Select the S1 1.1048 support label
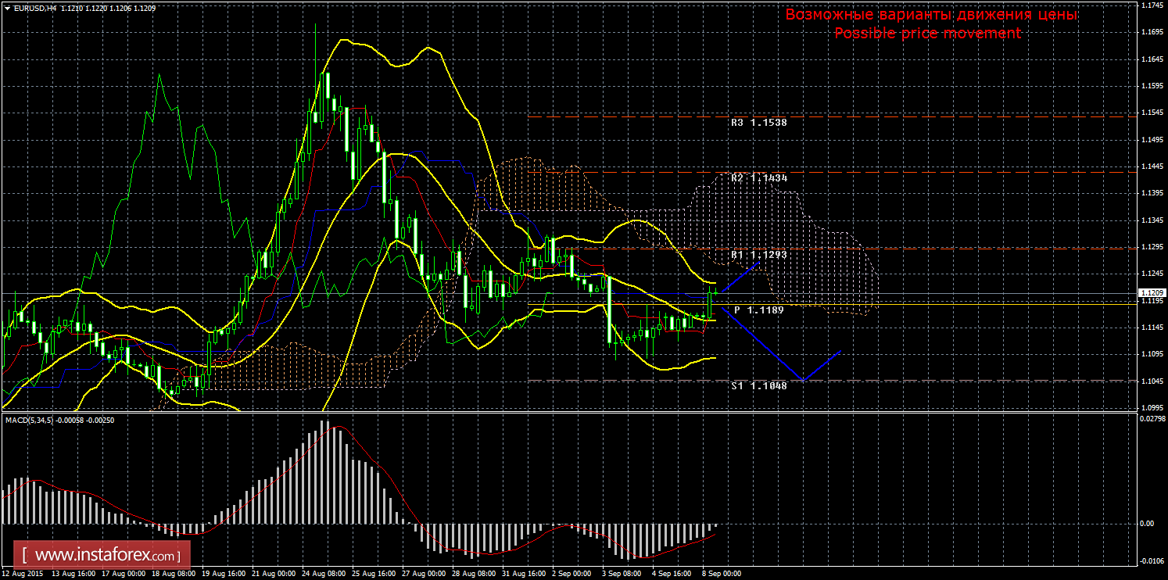This screenshot has height=580, width=1168. 758,386
